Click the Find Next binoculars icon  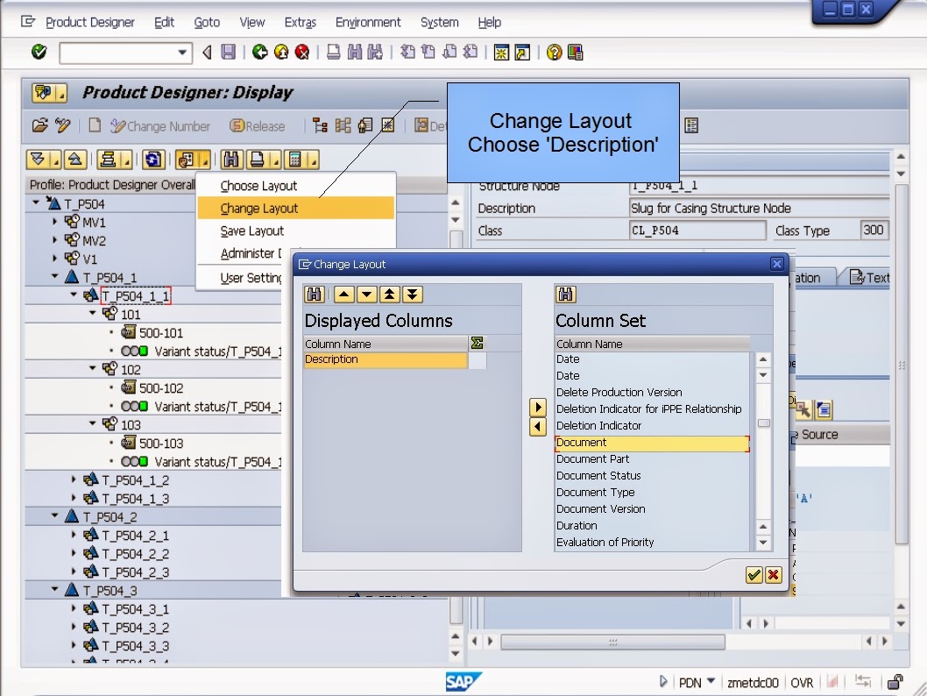coord(375,52)
